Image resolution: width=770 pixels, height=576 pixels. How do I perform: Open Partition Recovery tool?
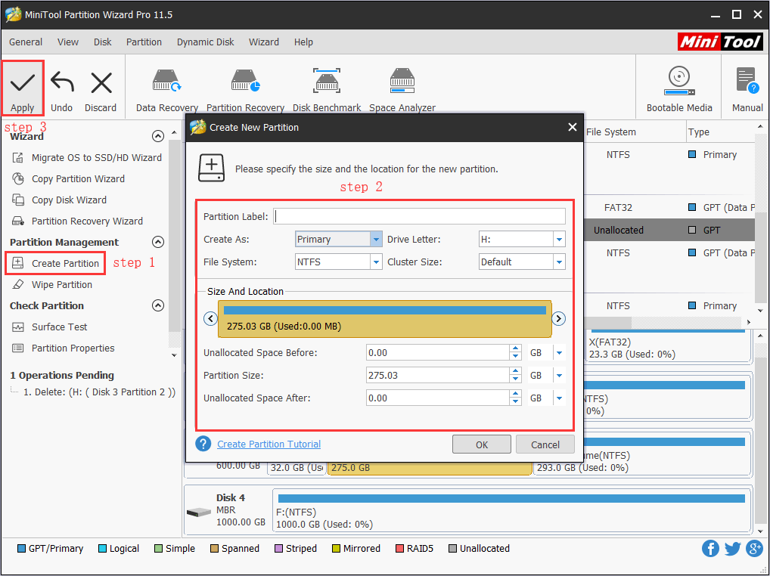pyautogui.click(x=245, y=90)
